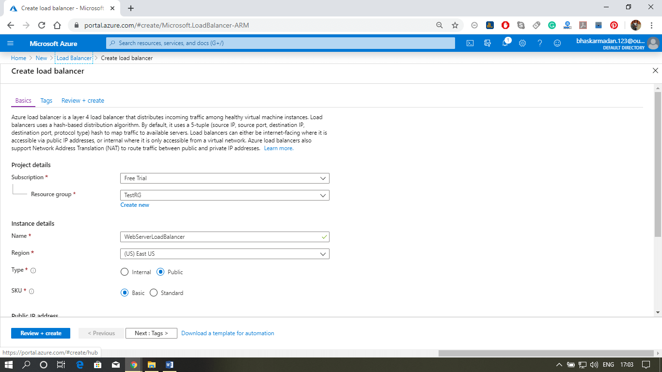Click the Type info icon
The image size is (662, 372).
pos(33,271)
